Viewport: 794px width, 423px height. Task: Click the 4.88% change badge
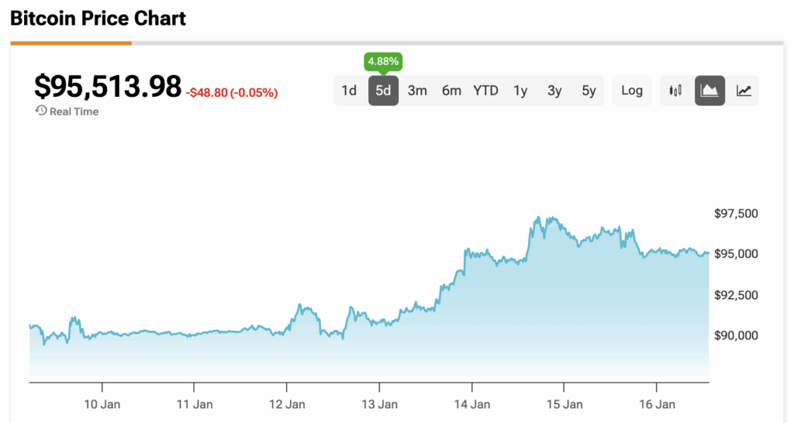coord(383,61)
